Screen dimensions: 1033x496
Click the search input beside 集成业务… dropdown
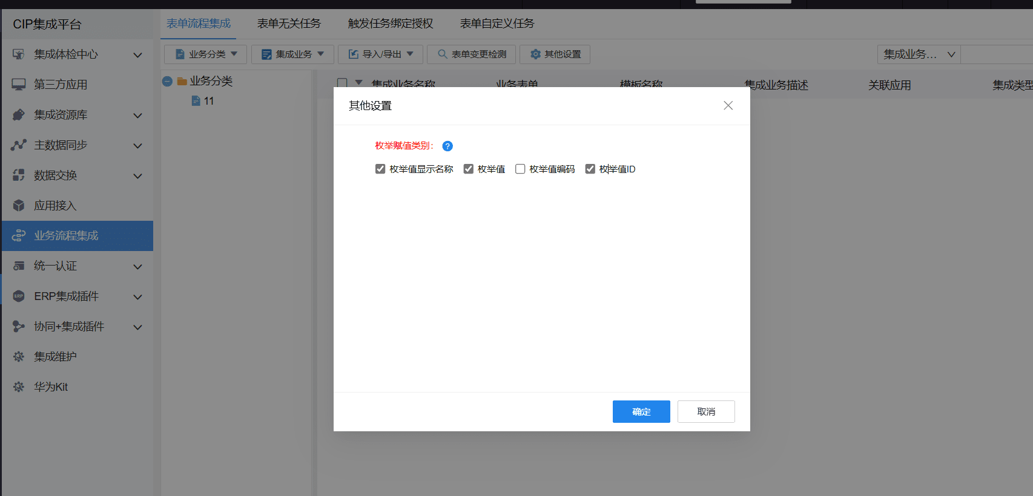[x=997, y=54]
